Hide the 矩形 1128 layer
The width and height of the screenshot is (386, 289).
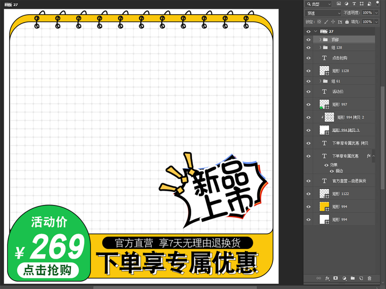click(308, 71)
